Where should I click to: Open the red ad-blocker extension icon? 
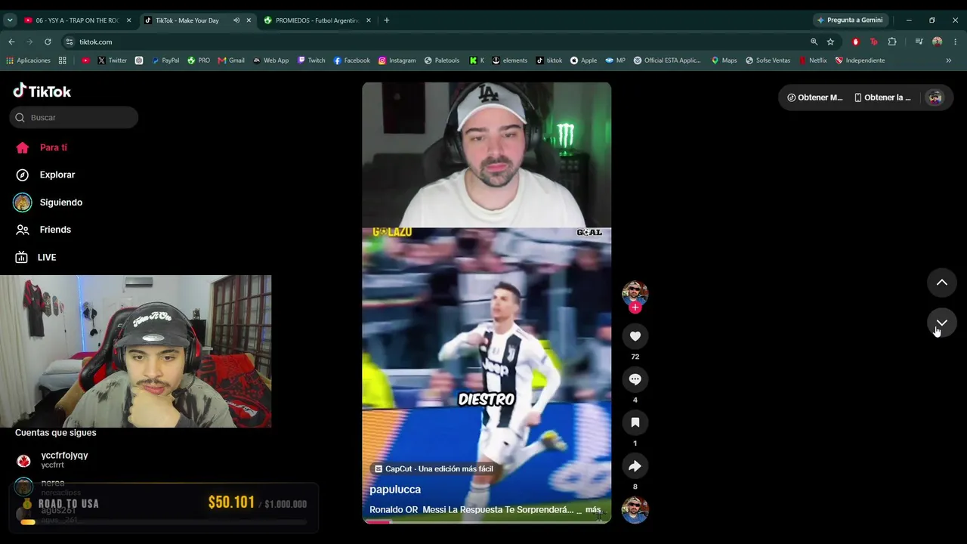click(x=856, y=42)
